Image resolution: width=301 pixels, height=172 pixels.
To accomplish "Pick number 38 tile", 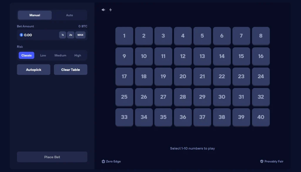I will (222, 117).
